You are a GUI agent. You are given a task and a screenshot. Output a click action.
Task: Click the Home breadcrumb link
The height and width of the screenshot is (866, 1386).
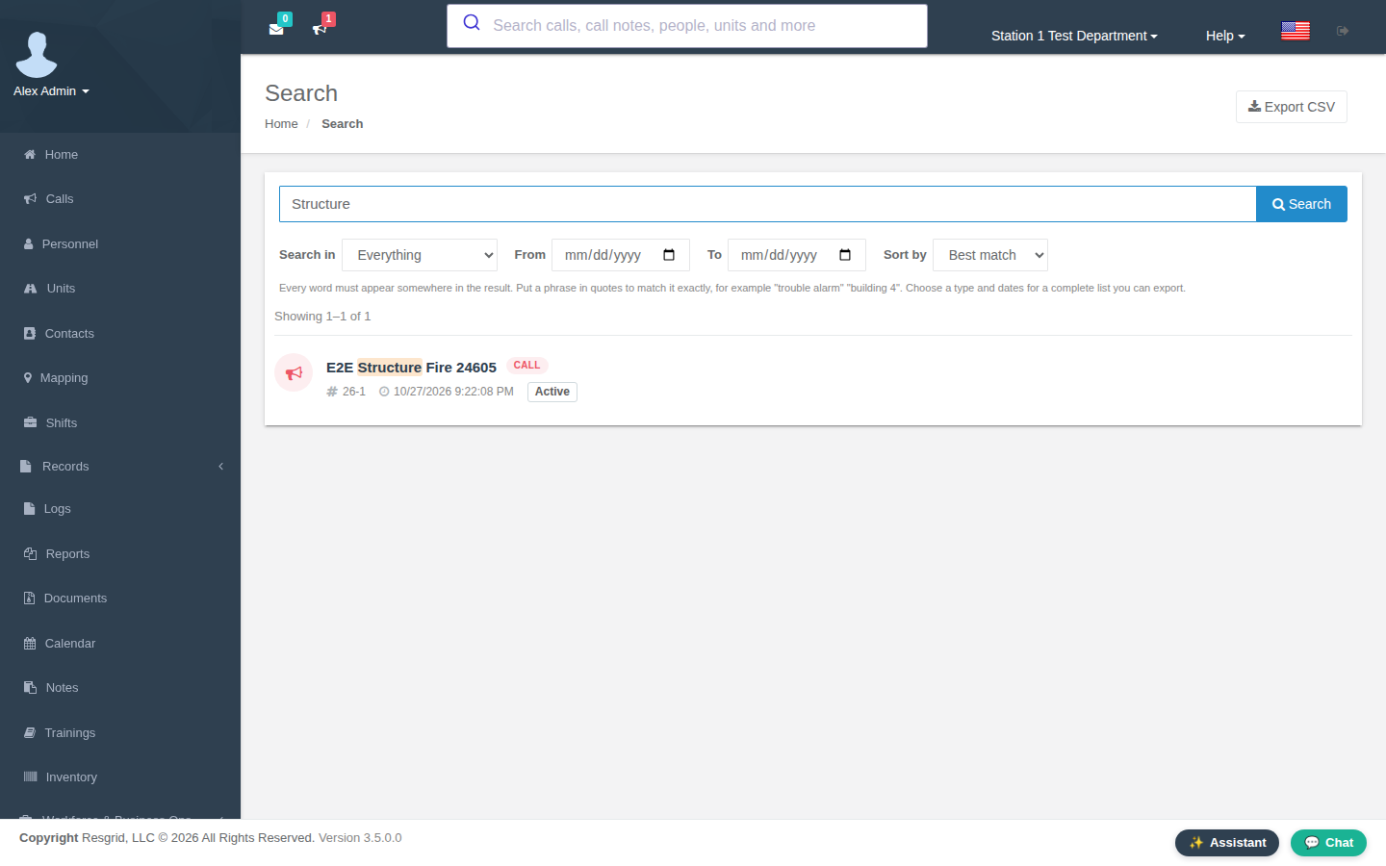(281, 124)
